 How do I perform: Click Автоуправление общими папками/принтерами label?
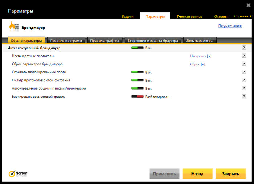(49, 88)
